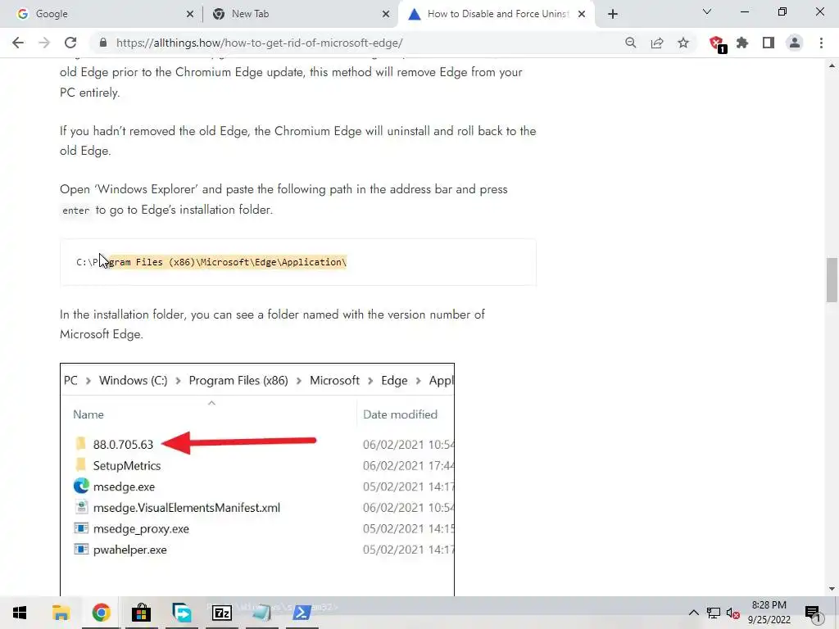Open the notification center icon

813,613
